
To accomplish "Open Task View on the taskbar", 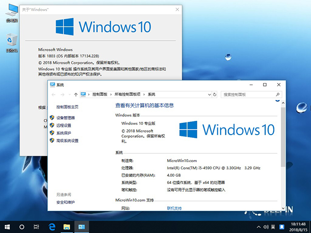I will (36, 227).
